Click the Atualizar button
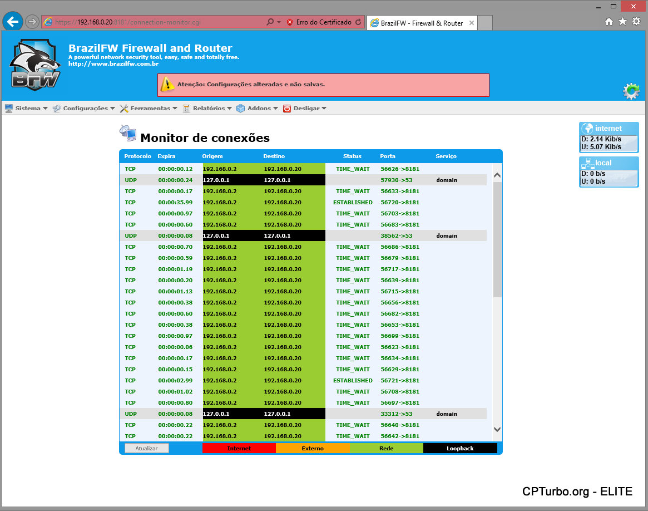This screenshot has height=511, width=648. pos(146,448)
